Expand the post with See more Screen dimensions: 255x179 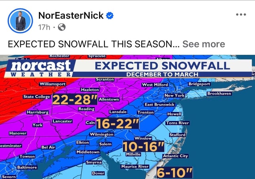coord(204,44)
